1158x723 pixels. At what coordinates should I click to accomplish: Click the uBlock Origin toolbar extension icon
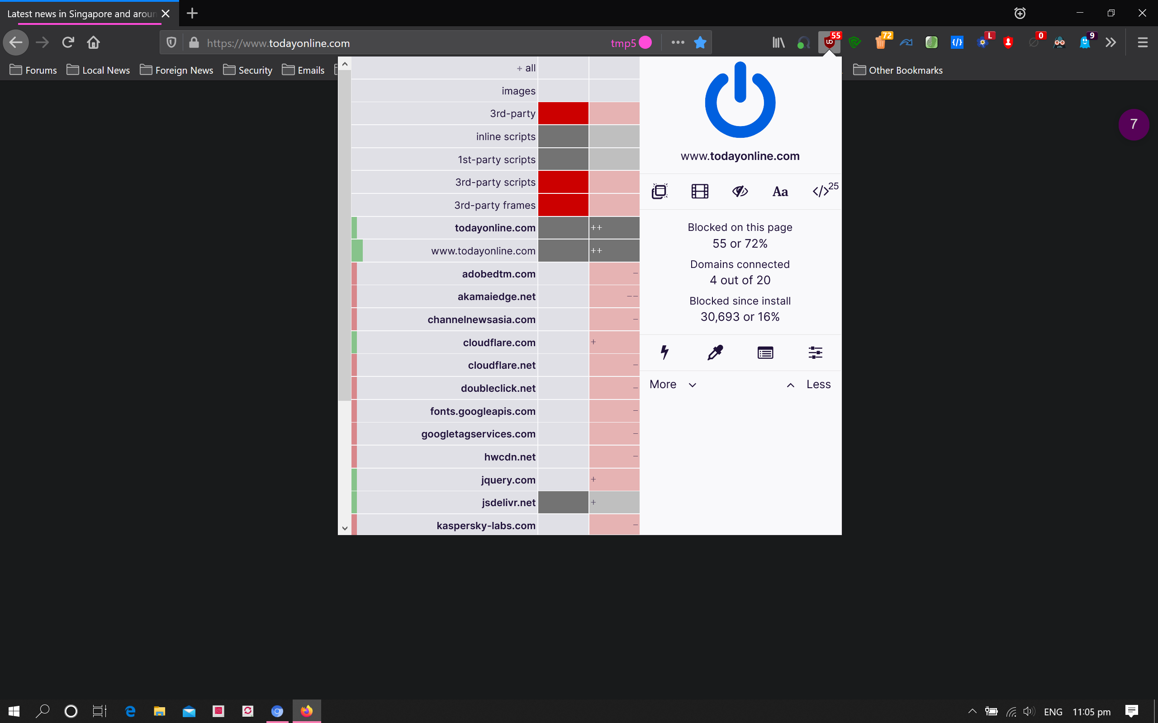tap(829, 42)
